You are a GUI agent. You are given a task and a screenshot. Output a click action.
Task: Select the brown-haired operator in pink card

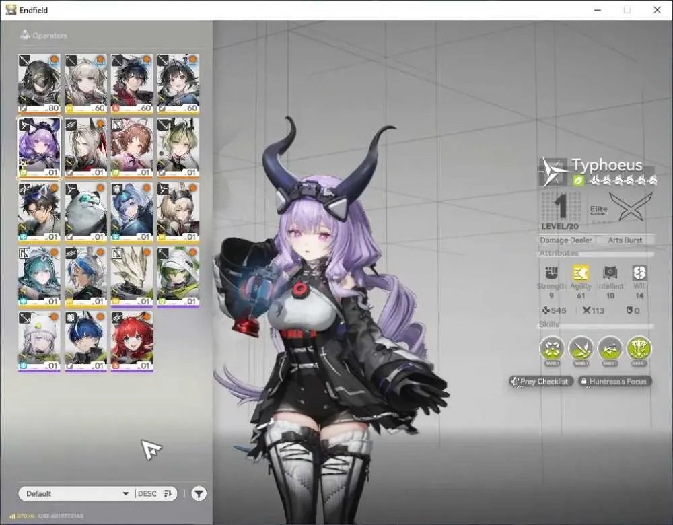tap(132, 147)
